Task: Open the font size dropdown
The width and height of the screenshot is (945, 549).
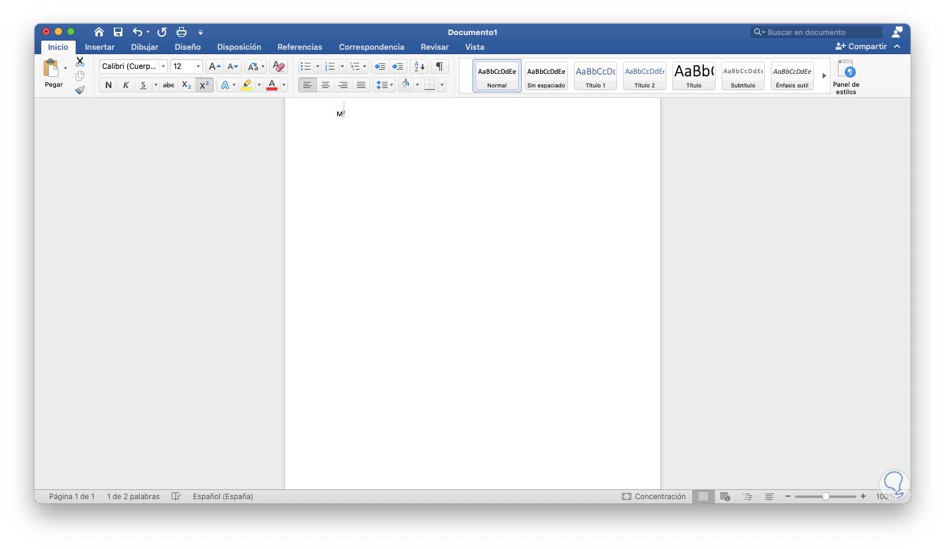Action: coord(198,66)
